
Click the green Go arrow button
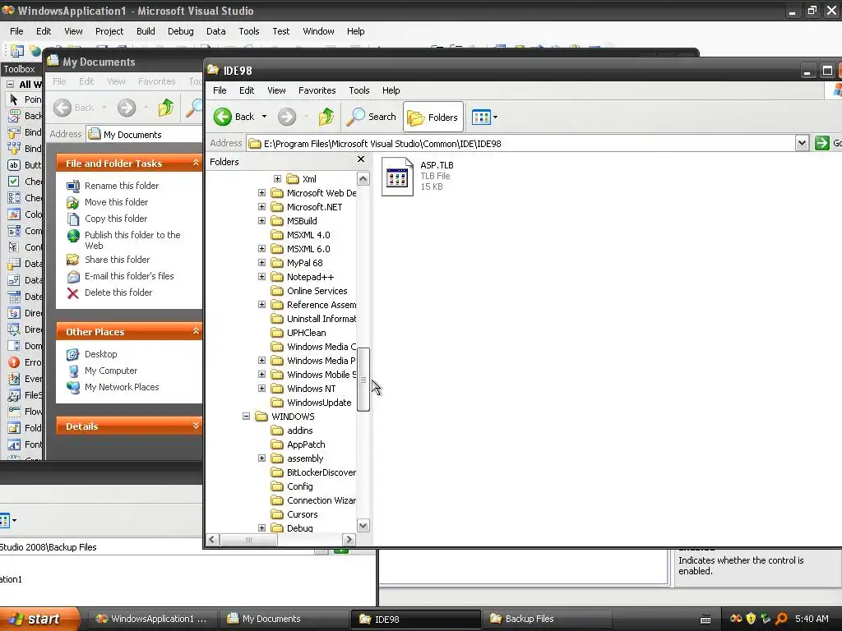821,143
